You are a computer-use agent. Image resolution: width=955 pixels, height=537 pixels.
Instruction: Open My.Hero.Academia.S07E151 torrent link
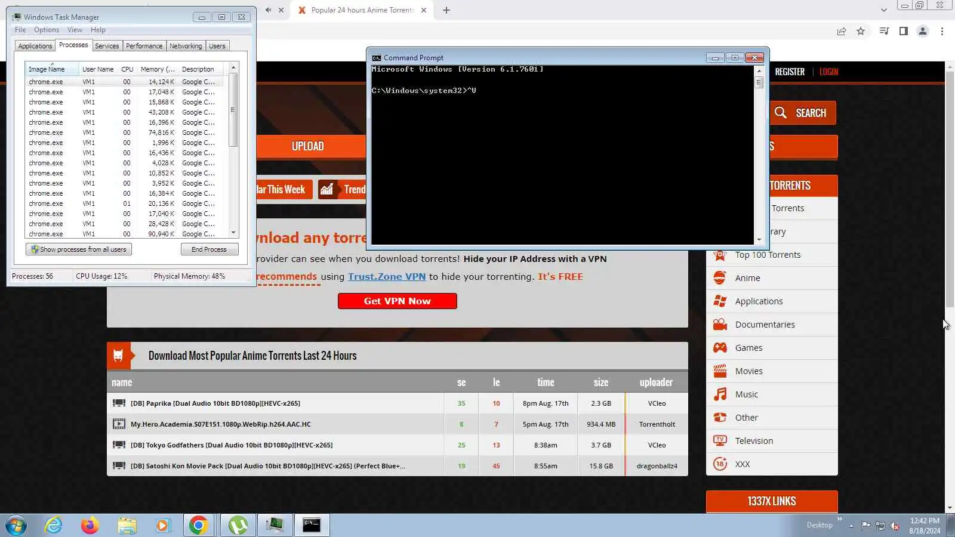point(220,424)
